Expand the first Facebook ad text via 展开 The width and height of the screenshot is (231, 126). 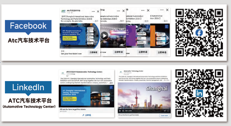coord(96,21)
